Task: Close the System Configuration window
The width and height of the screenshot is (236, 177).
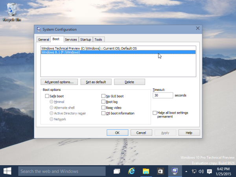Action: point(197,28)
